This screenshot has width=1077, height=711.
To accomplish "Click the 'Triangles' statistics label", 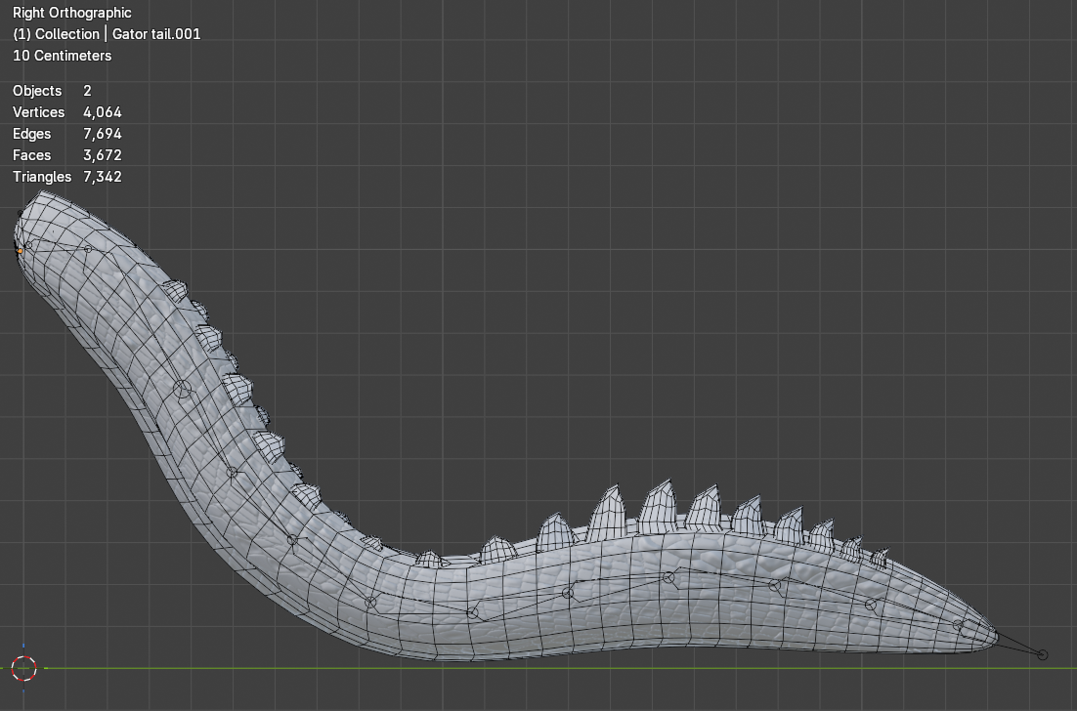I will tap(42, 177).
